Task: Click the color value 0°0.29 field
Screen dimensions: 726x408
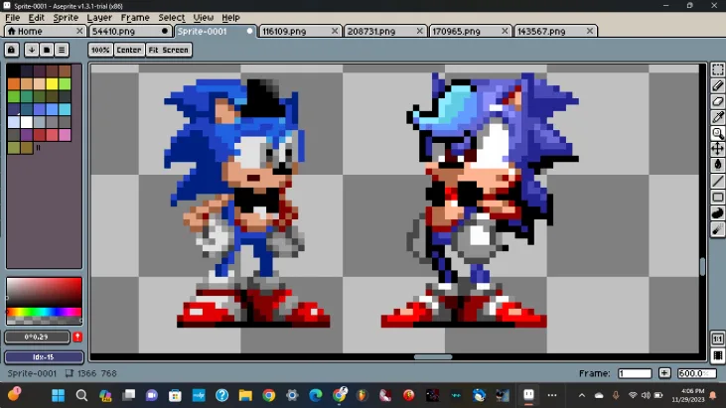Action: coord(37,337)
